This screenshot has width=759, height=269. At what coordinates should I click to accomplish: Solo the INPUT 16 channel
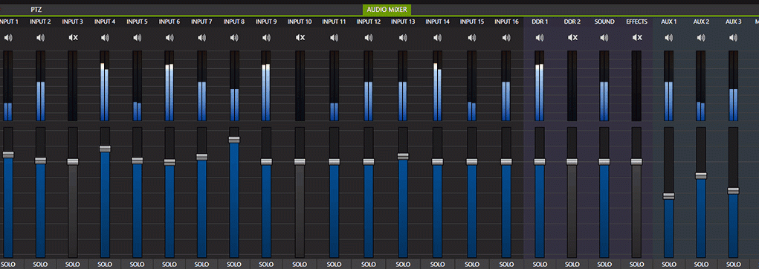tap(506, 264)
